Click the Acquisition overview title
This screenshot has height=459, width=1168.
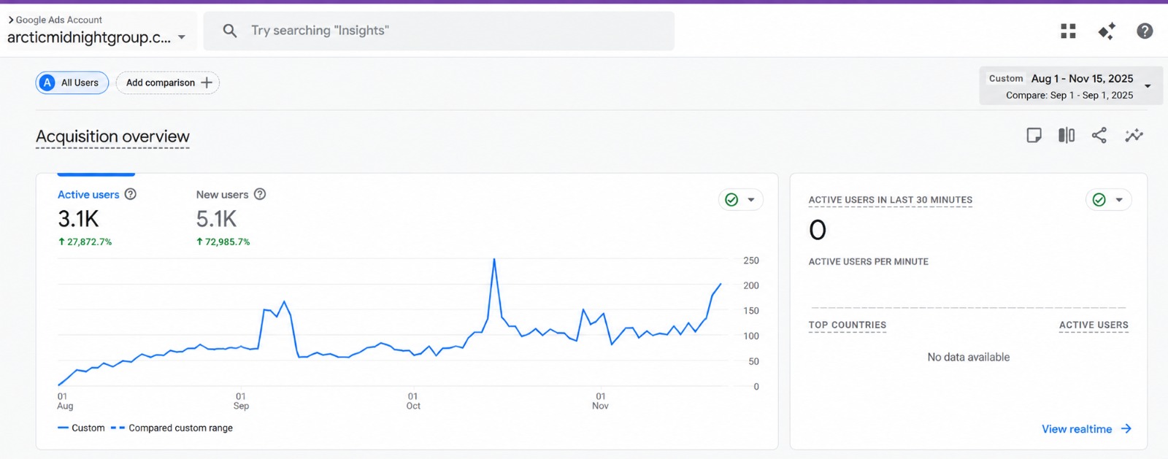112,136
